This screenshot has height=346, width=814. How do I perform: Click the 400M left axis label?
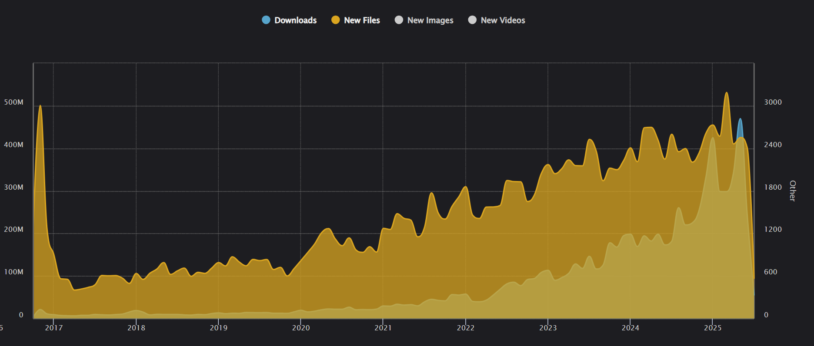coord(13,145)
